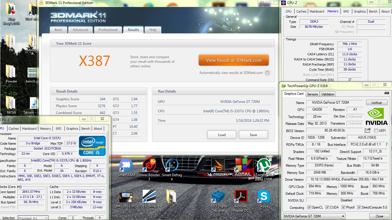
Task: Toggle PhysX checkbox in GPU-Z
Action: (x=343, y=207)
